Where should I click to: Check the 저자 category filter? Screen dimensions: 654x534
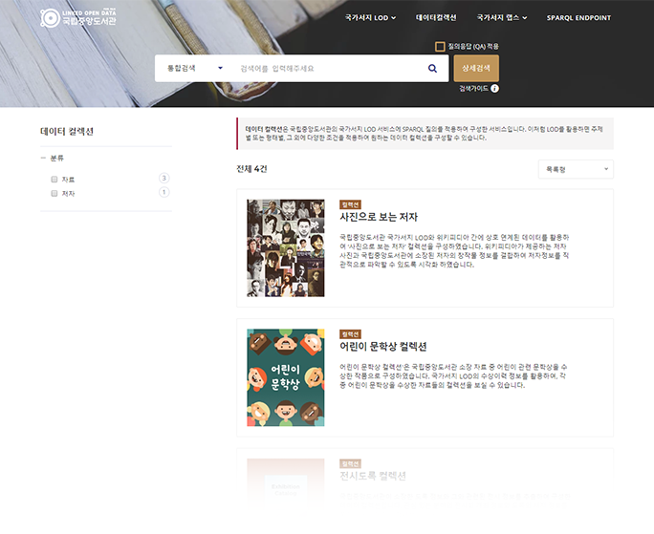54,193
